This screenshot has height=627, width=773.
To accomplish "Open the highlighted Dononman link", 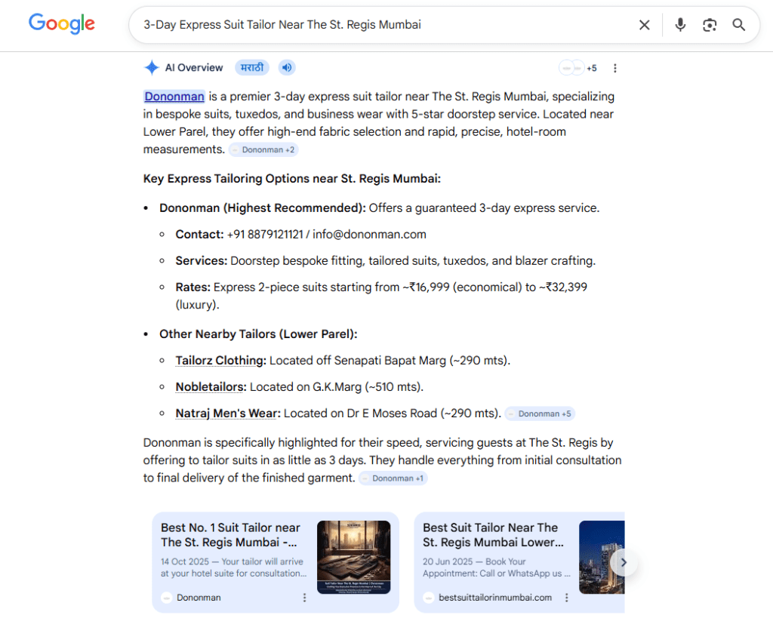I will (174, 97).
